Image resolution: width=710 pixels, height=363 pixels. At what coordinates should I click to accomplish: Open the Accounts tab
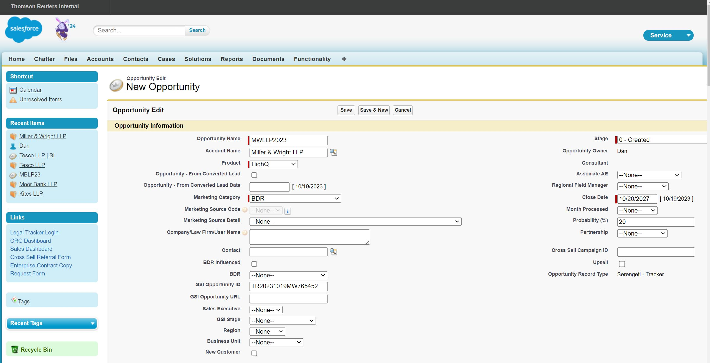(x=100, y=59)
